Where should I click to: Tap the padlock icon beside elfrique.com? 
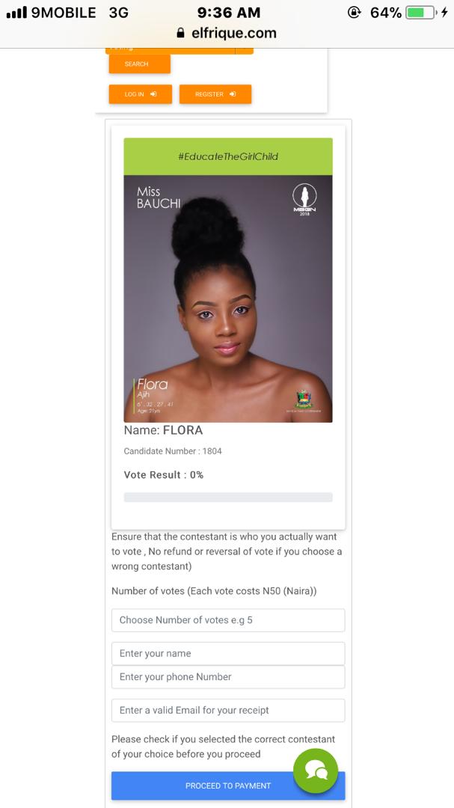coord(180,33)
